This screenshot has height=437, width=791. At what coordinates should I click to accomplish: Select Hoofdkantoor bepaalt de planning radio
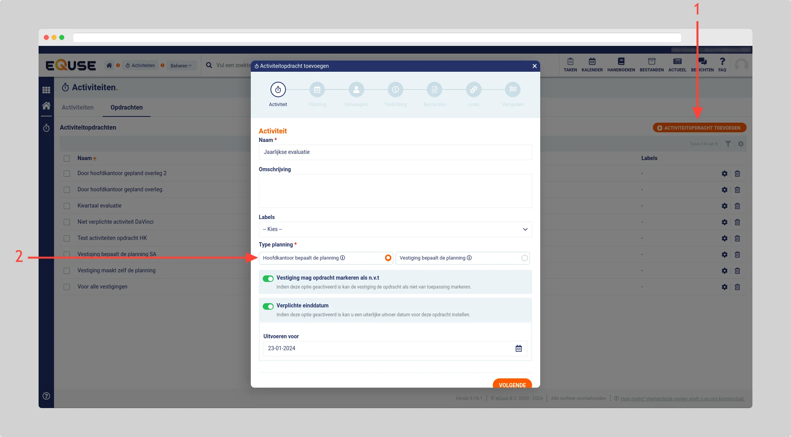coord(388,258)
